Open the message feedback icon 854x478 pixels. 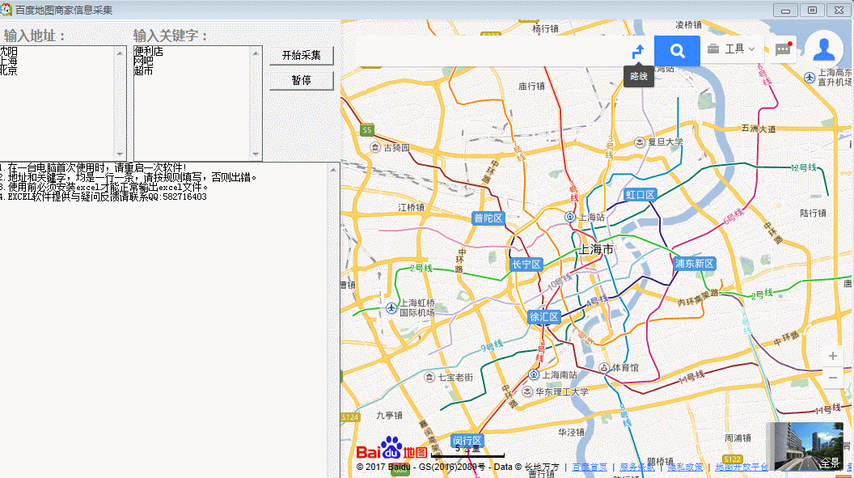tap(783, 49)
